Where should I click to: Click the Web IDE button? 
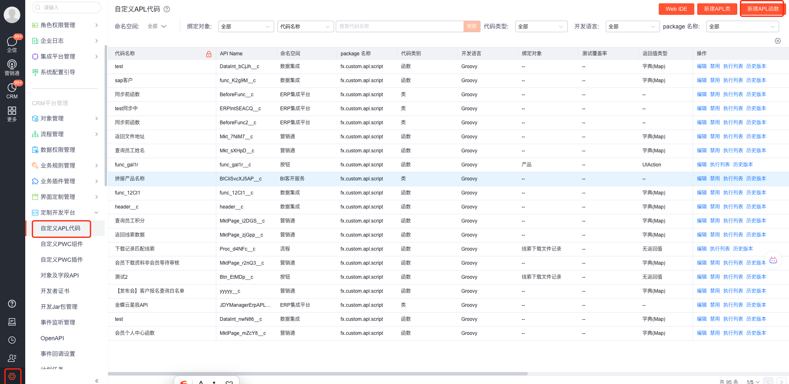[676, 9]
